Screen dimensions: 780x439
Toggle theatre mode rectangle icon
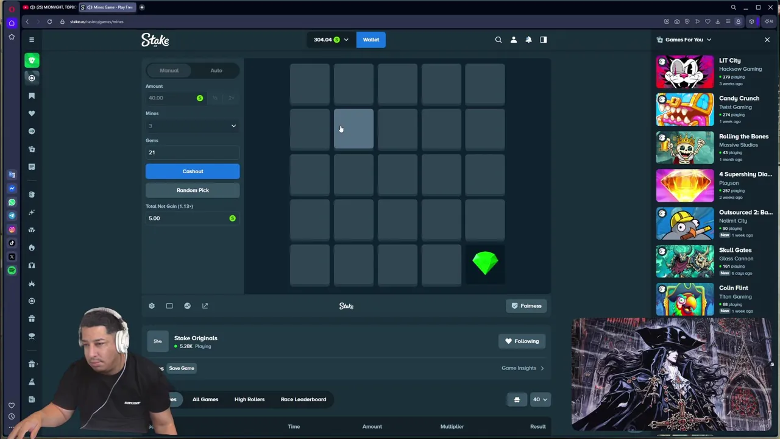(169, 306)
